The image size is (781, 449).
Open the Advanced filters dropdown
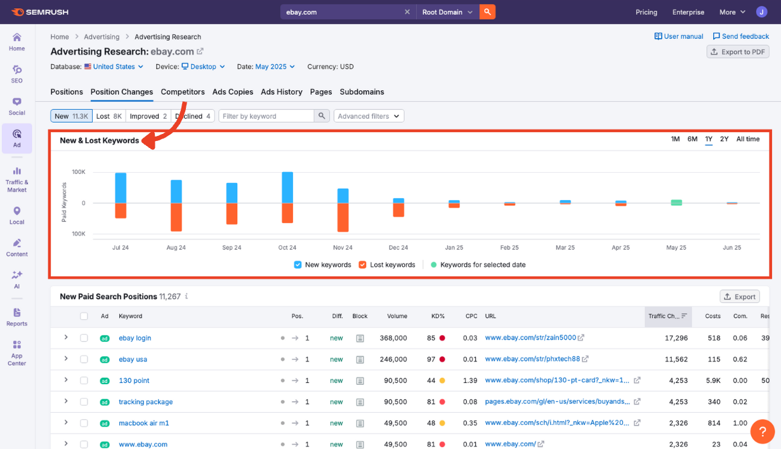tap(369, 116)
